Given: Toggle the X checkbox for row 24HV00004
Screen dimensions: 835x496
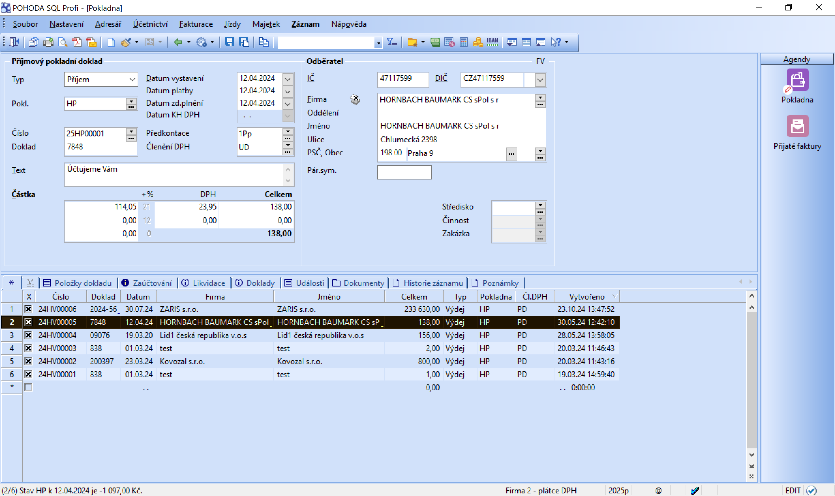Looking at the screenshot, I should click(x=28, y=335).
